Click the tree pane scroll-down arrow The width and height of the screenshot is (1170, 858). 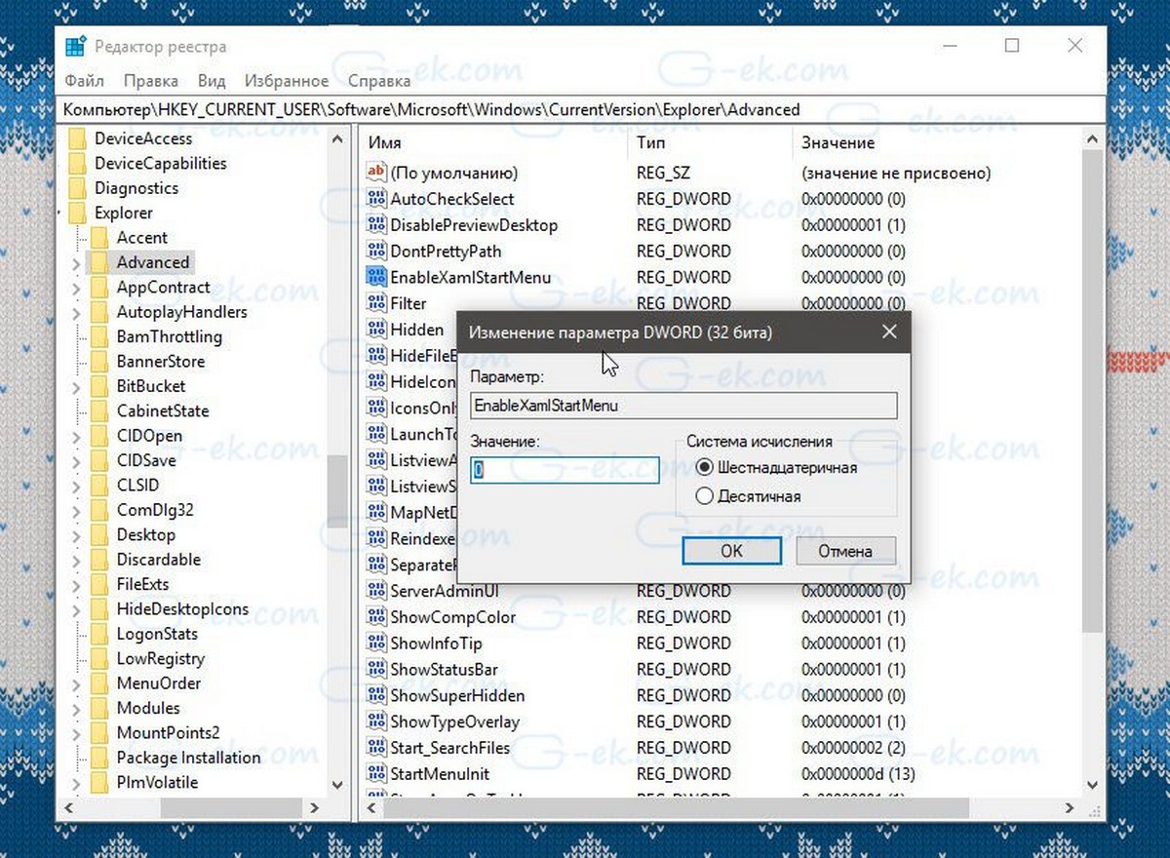point(337,783)
